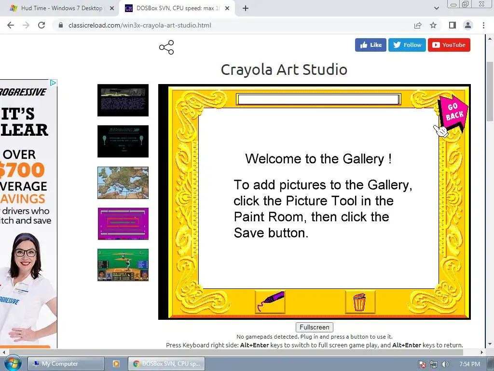Screen dimensions: 494x371
Task: Open the first dark text game thumbnail
Action: coord(123,100)
